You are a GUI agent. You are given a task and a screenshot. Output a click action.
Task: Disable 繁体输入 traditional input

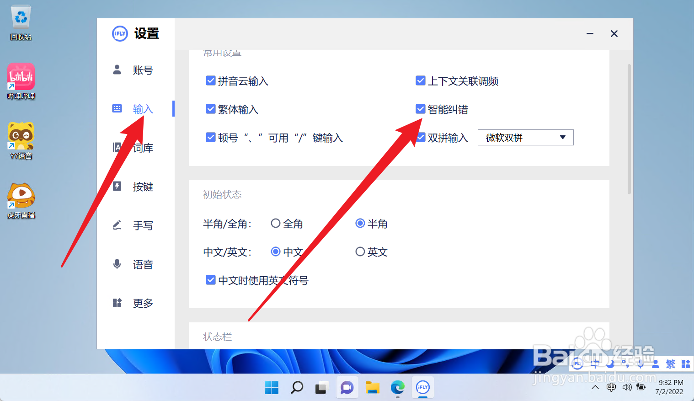click(210, 109)
